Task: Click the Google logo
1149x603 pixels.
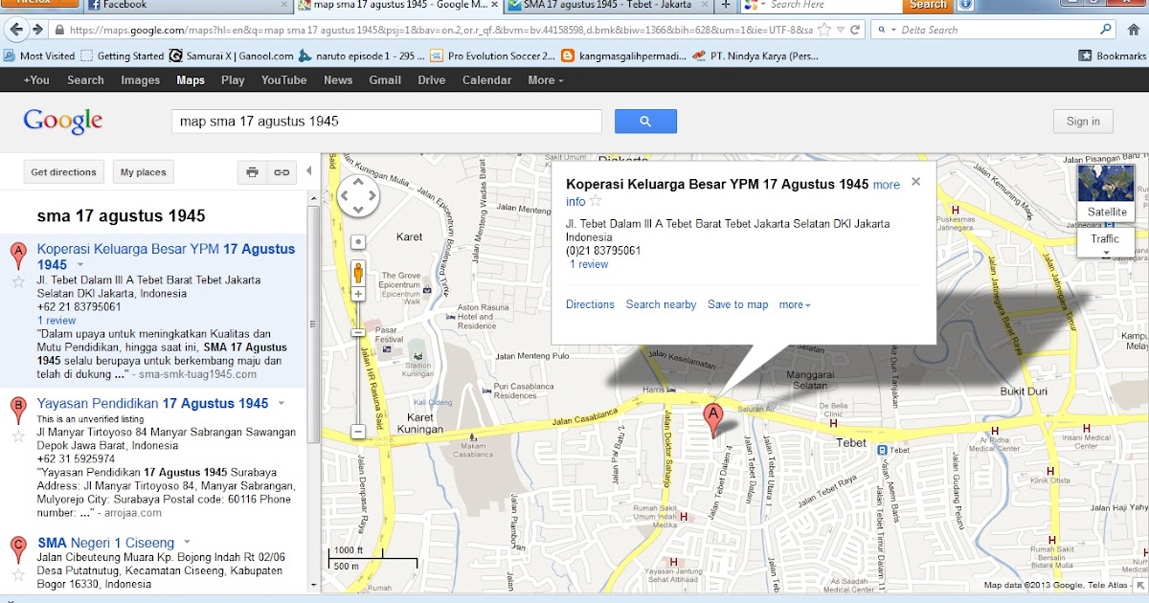Action: point(63,121)
